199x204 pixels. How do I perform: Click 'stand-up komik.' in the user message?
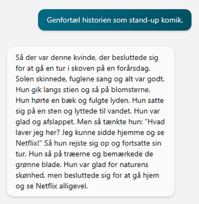click(156, 20)
